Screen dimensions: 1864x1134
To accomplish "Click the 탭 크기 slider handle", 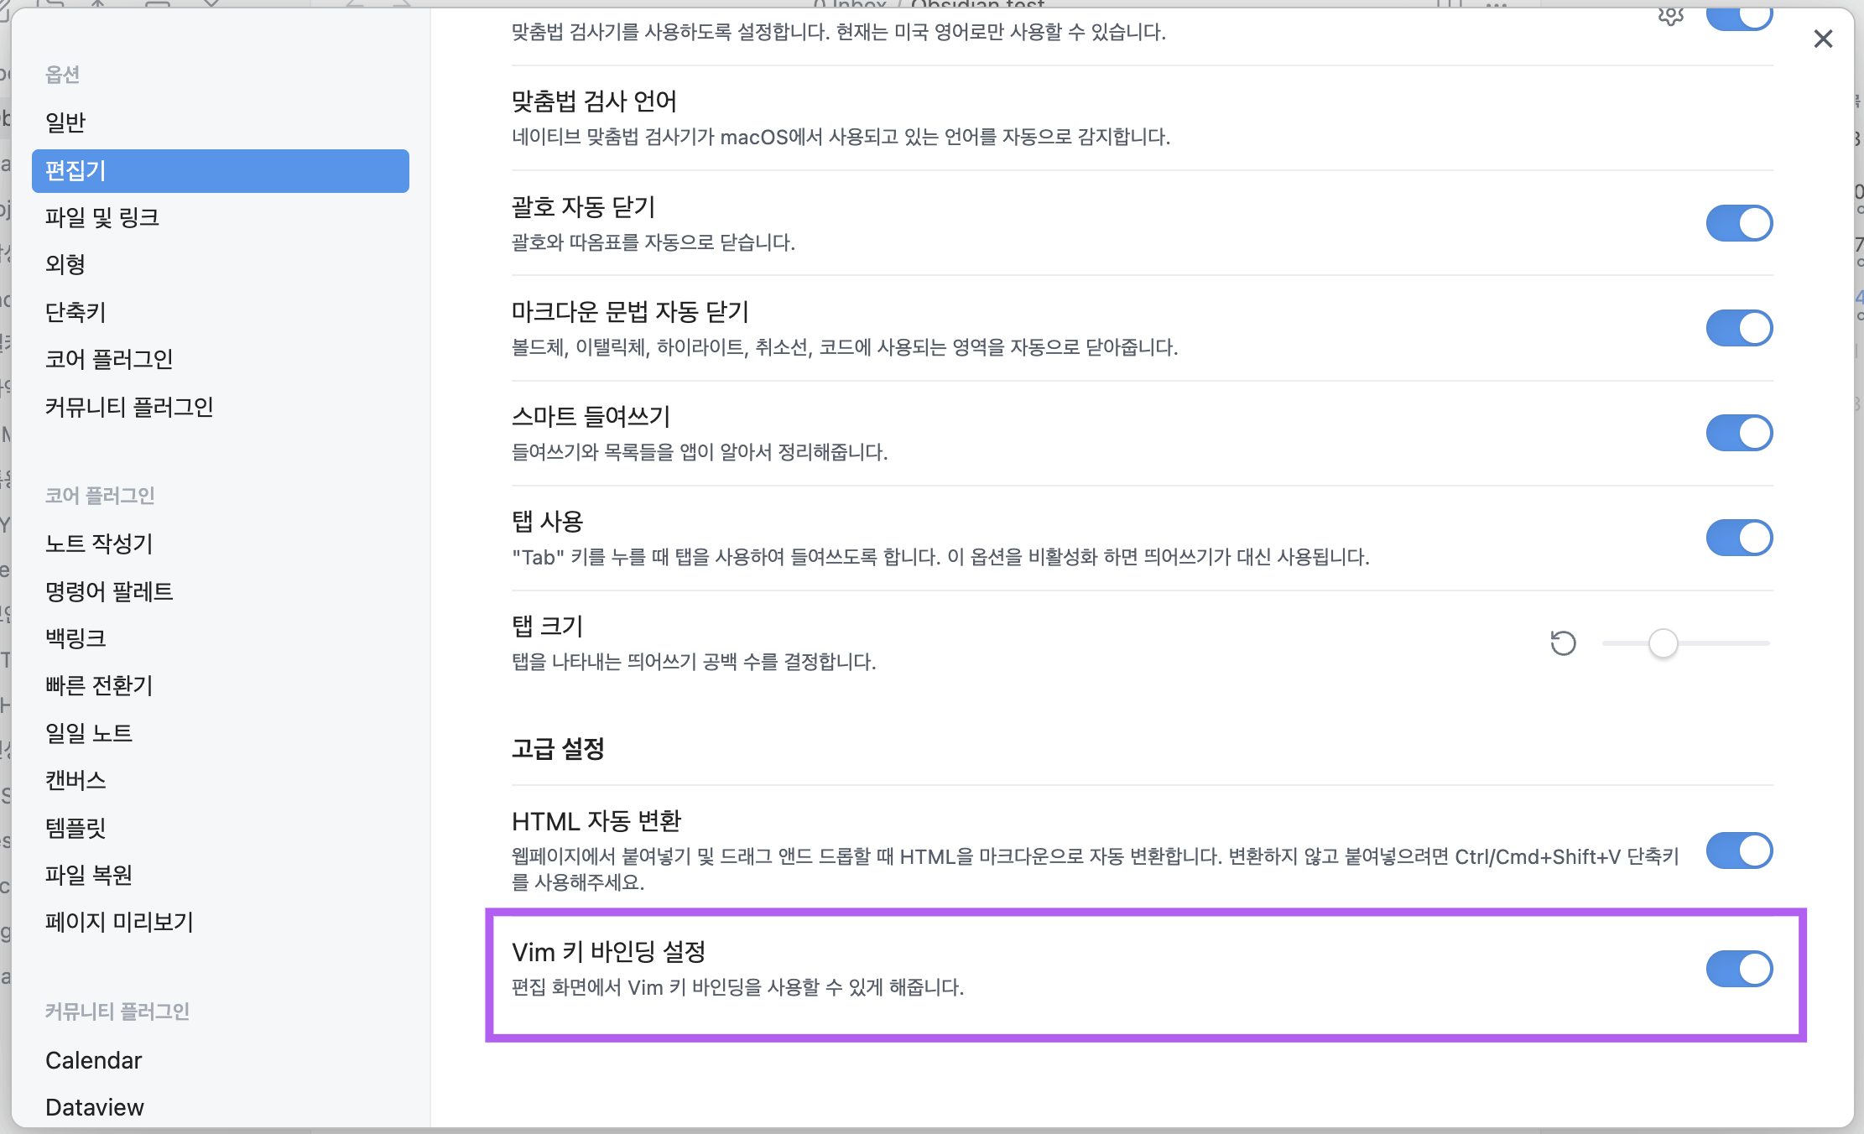I will (x=1663, y=643).
